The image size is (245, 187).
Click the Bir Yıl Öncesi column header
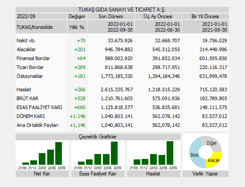click(205, 16)
